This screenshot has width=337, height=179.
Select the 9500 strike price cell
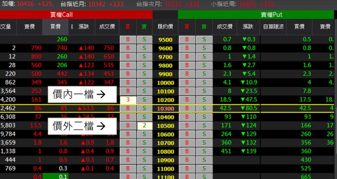165,40
